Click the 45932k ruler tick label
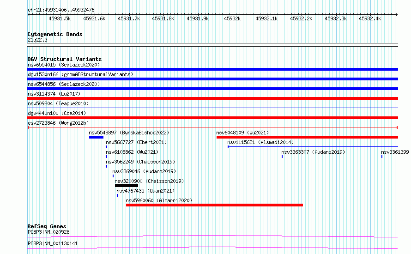Image resolution: width=411 pixels, height=254 pixels. 232,18
